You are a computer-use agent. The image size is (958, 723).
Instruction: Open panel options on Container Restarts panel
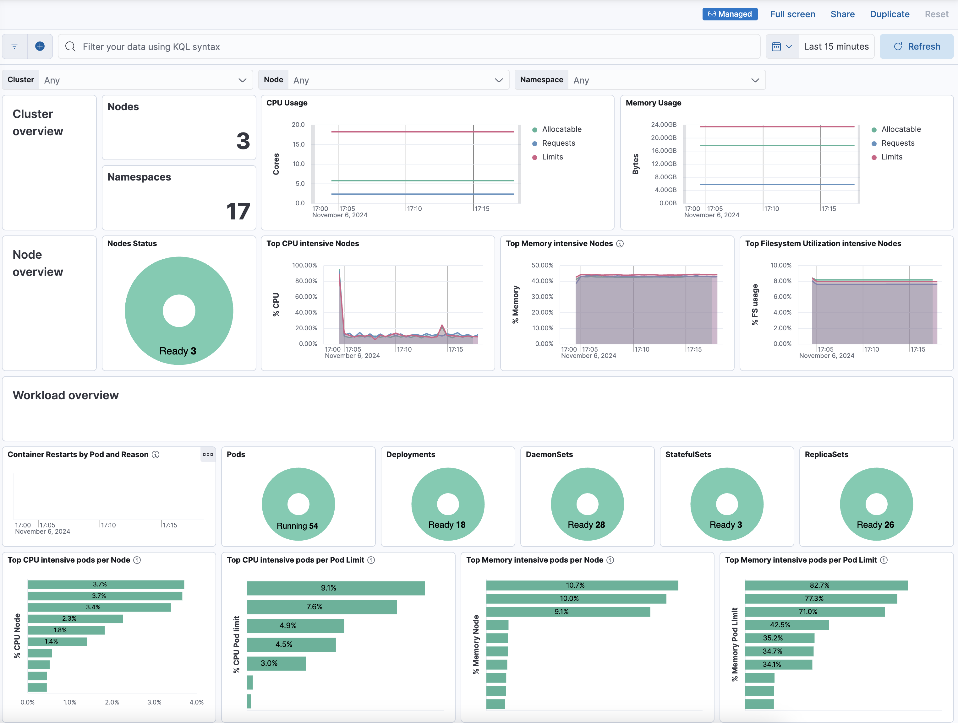(208, 455)
